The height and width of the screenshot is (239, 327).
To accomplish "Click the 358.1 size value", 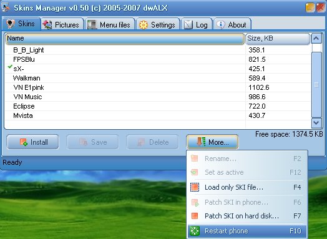I will coord(256,50).
